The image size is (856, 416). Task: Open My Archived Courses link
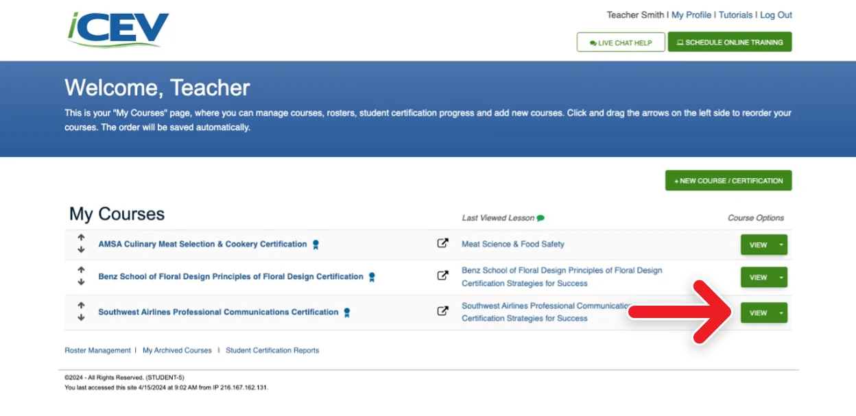[177, 350]
